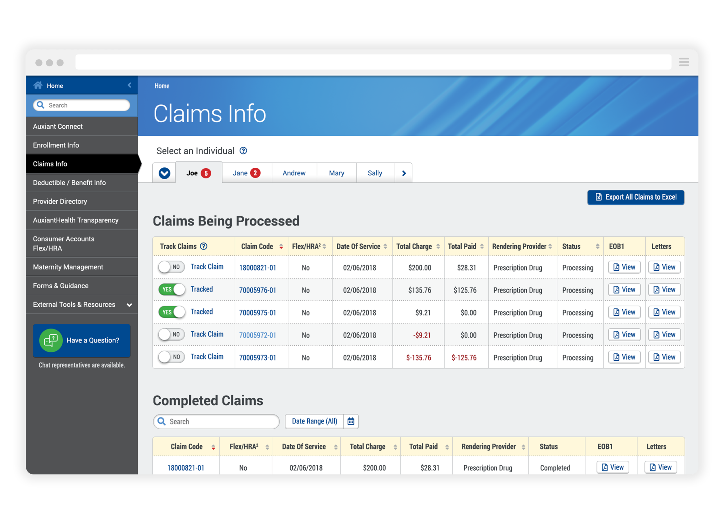
Task: Open Deductible / Benefit Info in sidebar
Action: [69, 183]
